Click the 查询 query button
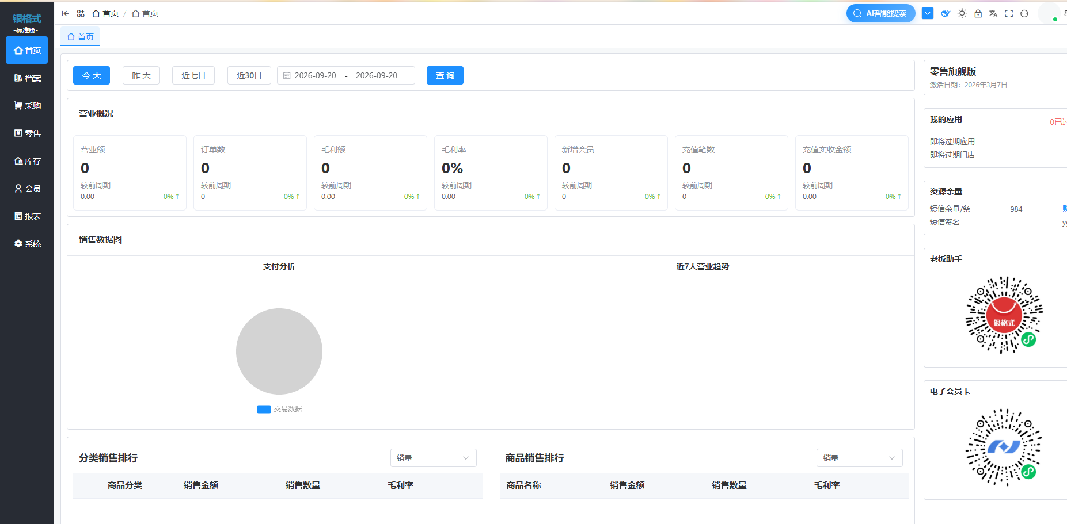The height and width of the screenshot is (524, 1067). tap(445, 75)
